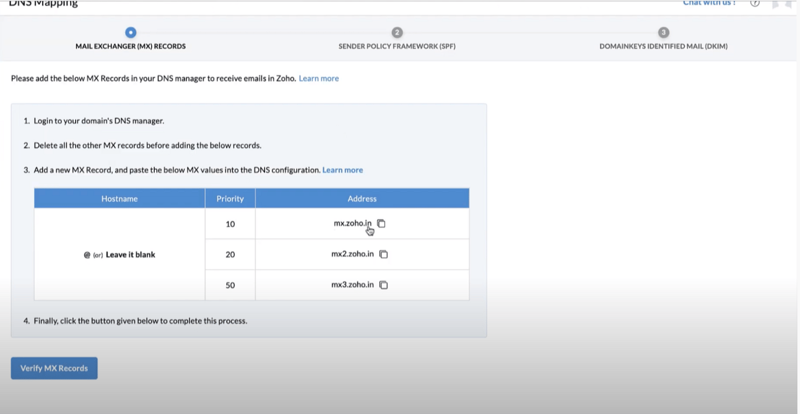Click the Verify MX Records button

pos(54,368)
